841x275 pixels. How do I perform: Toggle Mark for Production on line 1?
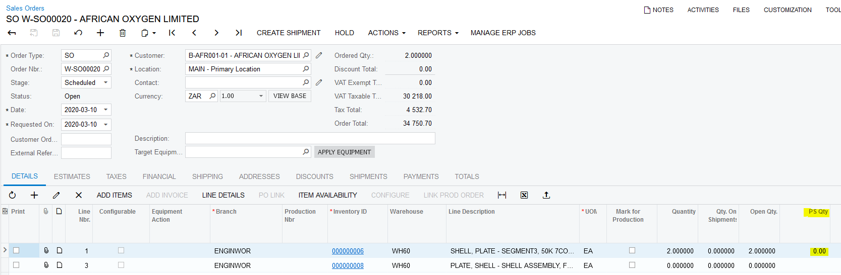coord(632,250)
